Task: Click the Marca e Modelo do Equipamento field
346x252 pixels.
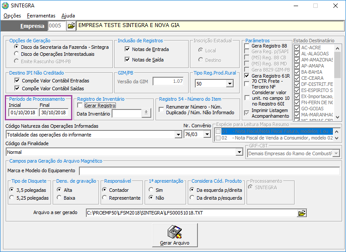Action: tap(210, 171)
